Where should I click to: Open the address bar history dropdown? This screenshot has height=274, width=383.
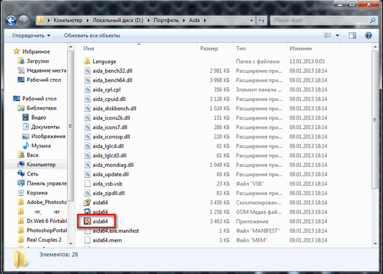[252, 21]
